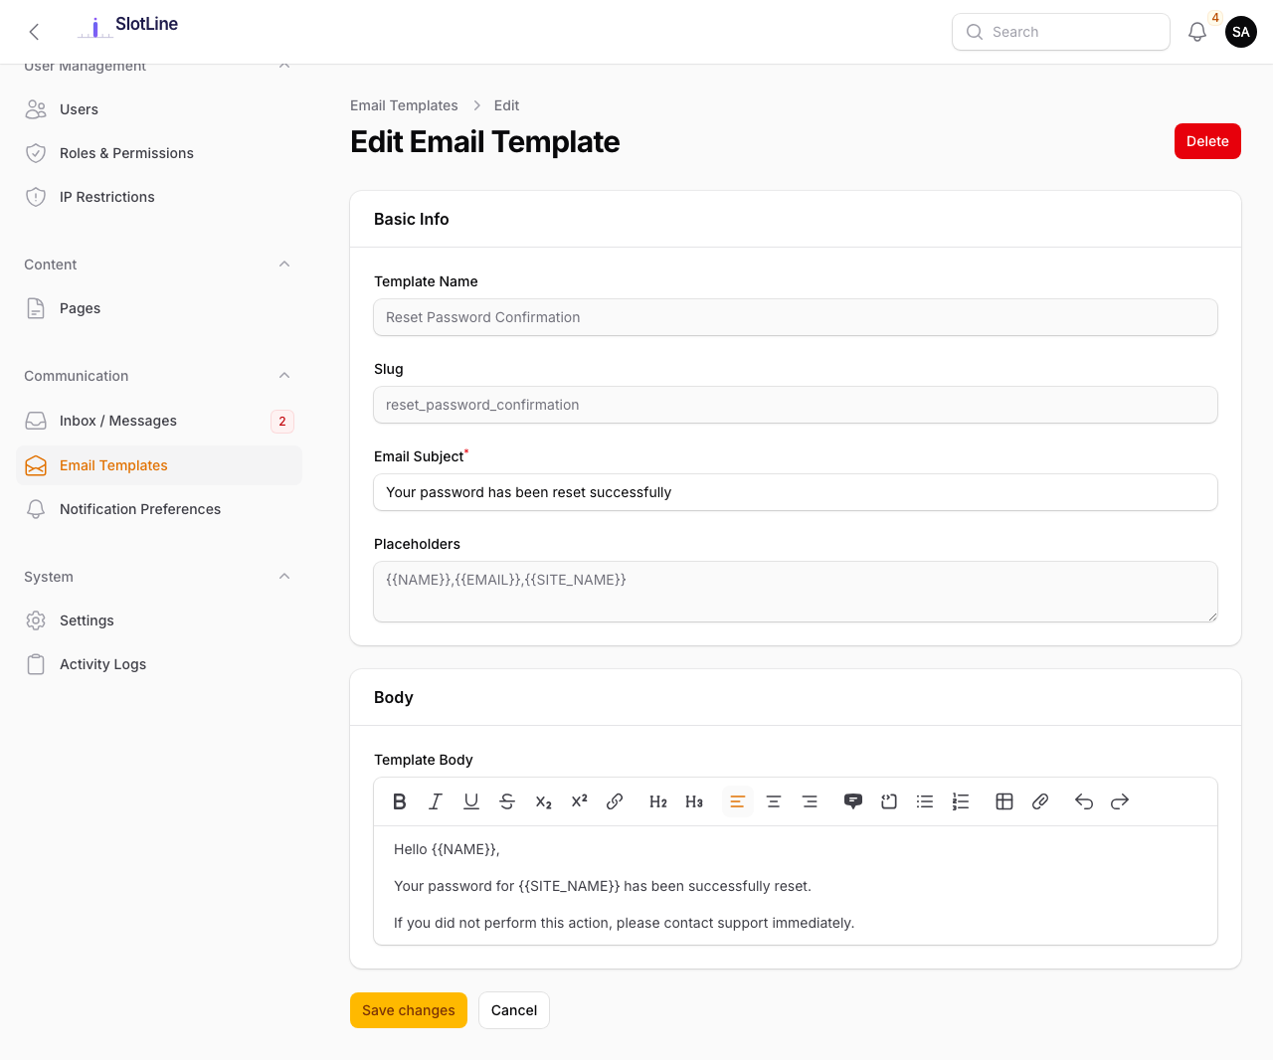Click the template body 'Hello {{NAME}},' line

447,849
